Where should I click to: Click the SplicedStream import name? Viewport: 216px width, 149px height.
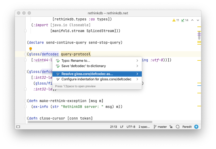[100, 31]
